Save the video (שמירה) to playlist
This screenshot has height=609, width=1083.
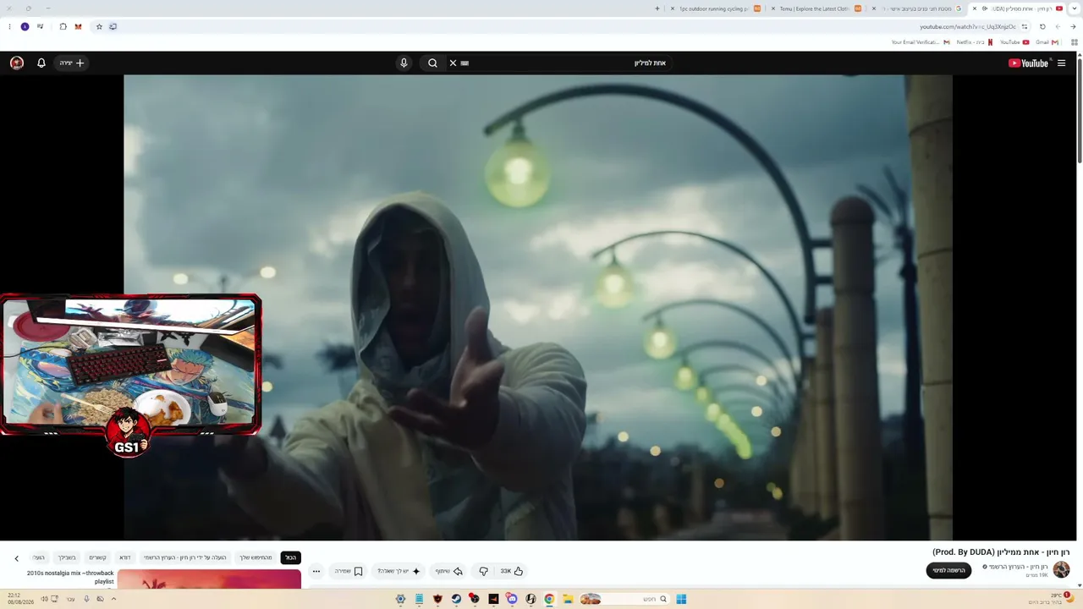349,571
